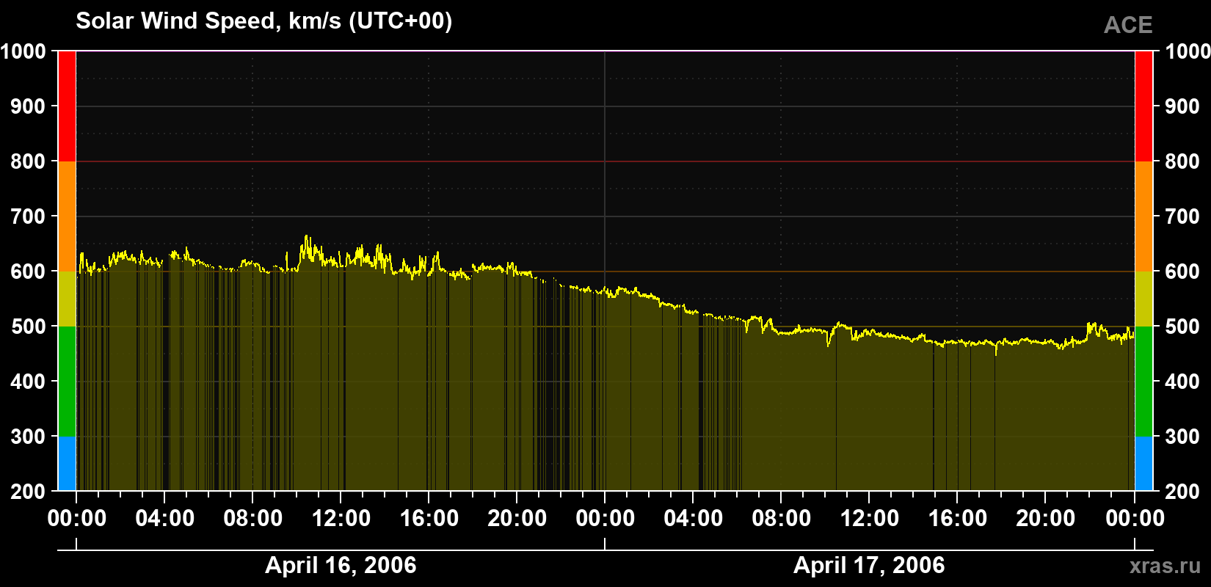Click the 300 label on the right axis

coord(1183,437)
